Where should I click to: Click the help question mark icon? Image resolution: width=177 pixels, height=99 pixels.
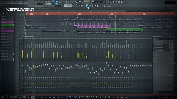point(116,2)
